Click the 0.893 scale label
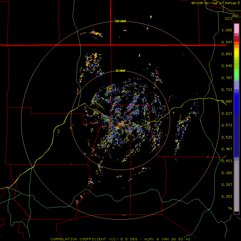 click(227, 54)
